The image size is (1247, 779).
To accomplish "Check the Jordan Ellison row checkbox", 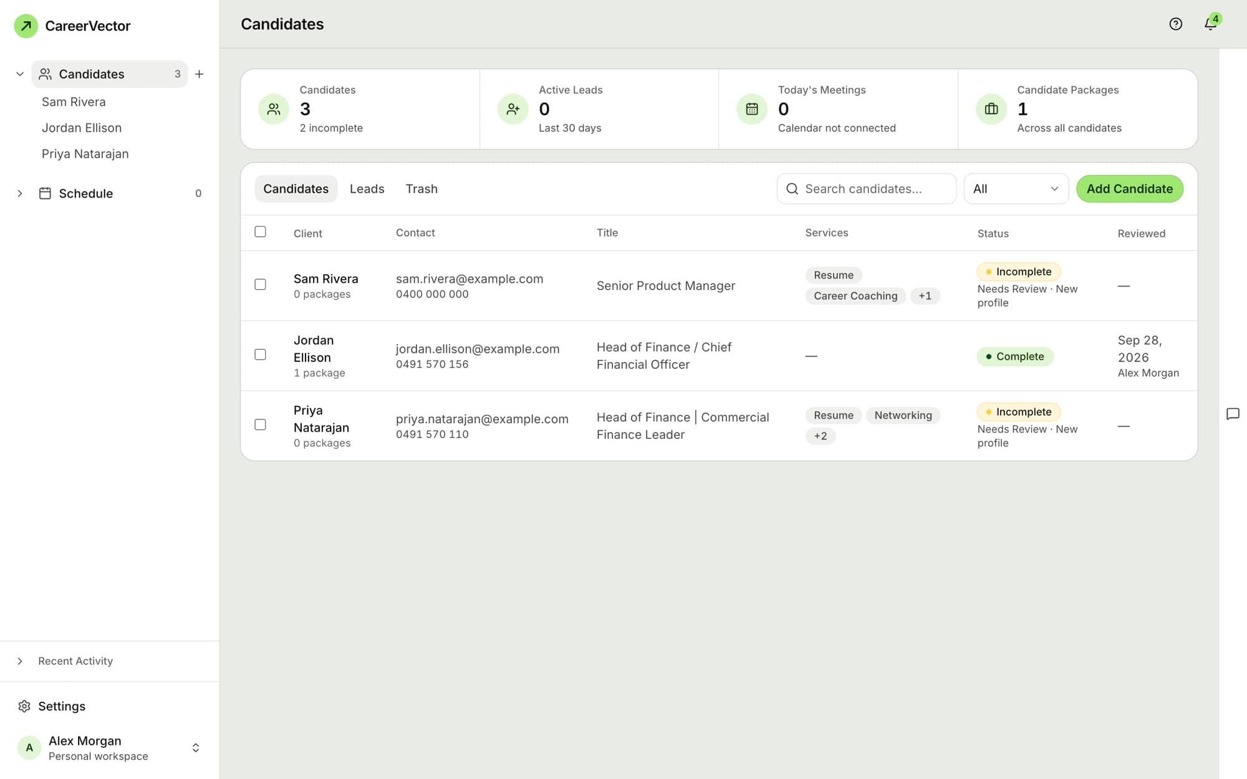I will pos(260,355).
